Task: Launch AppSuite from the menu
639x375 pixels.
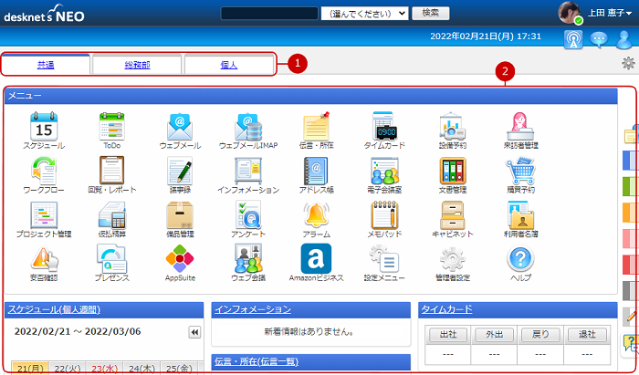Action: tap(180, 259)
